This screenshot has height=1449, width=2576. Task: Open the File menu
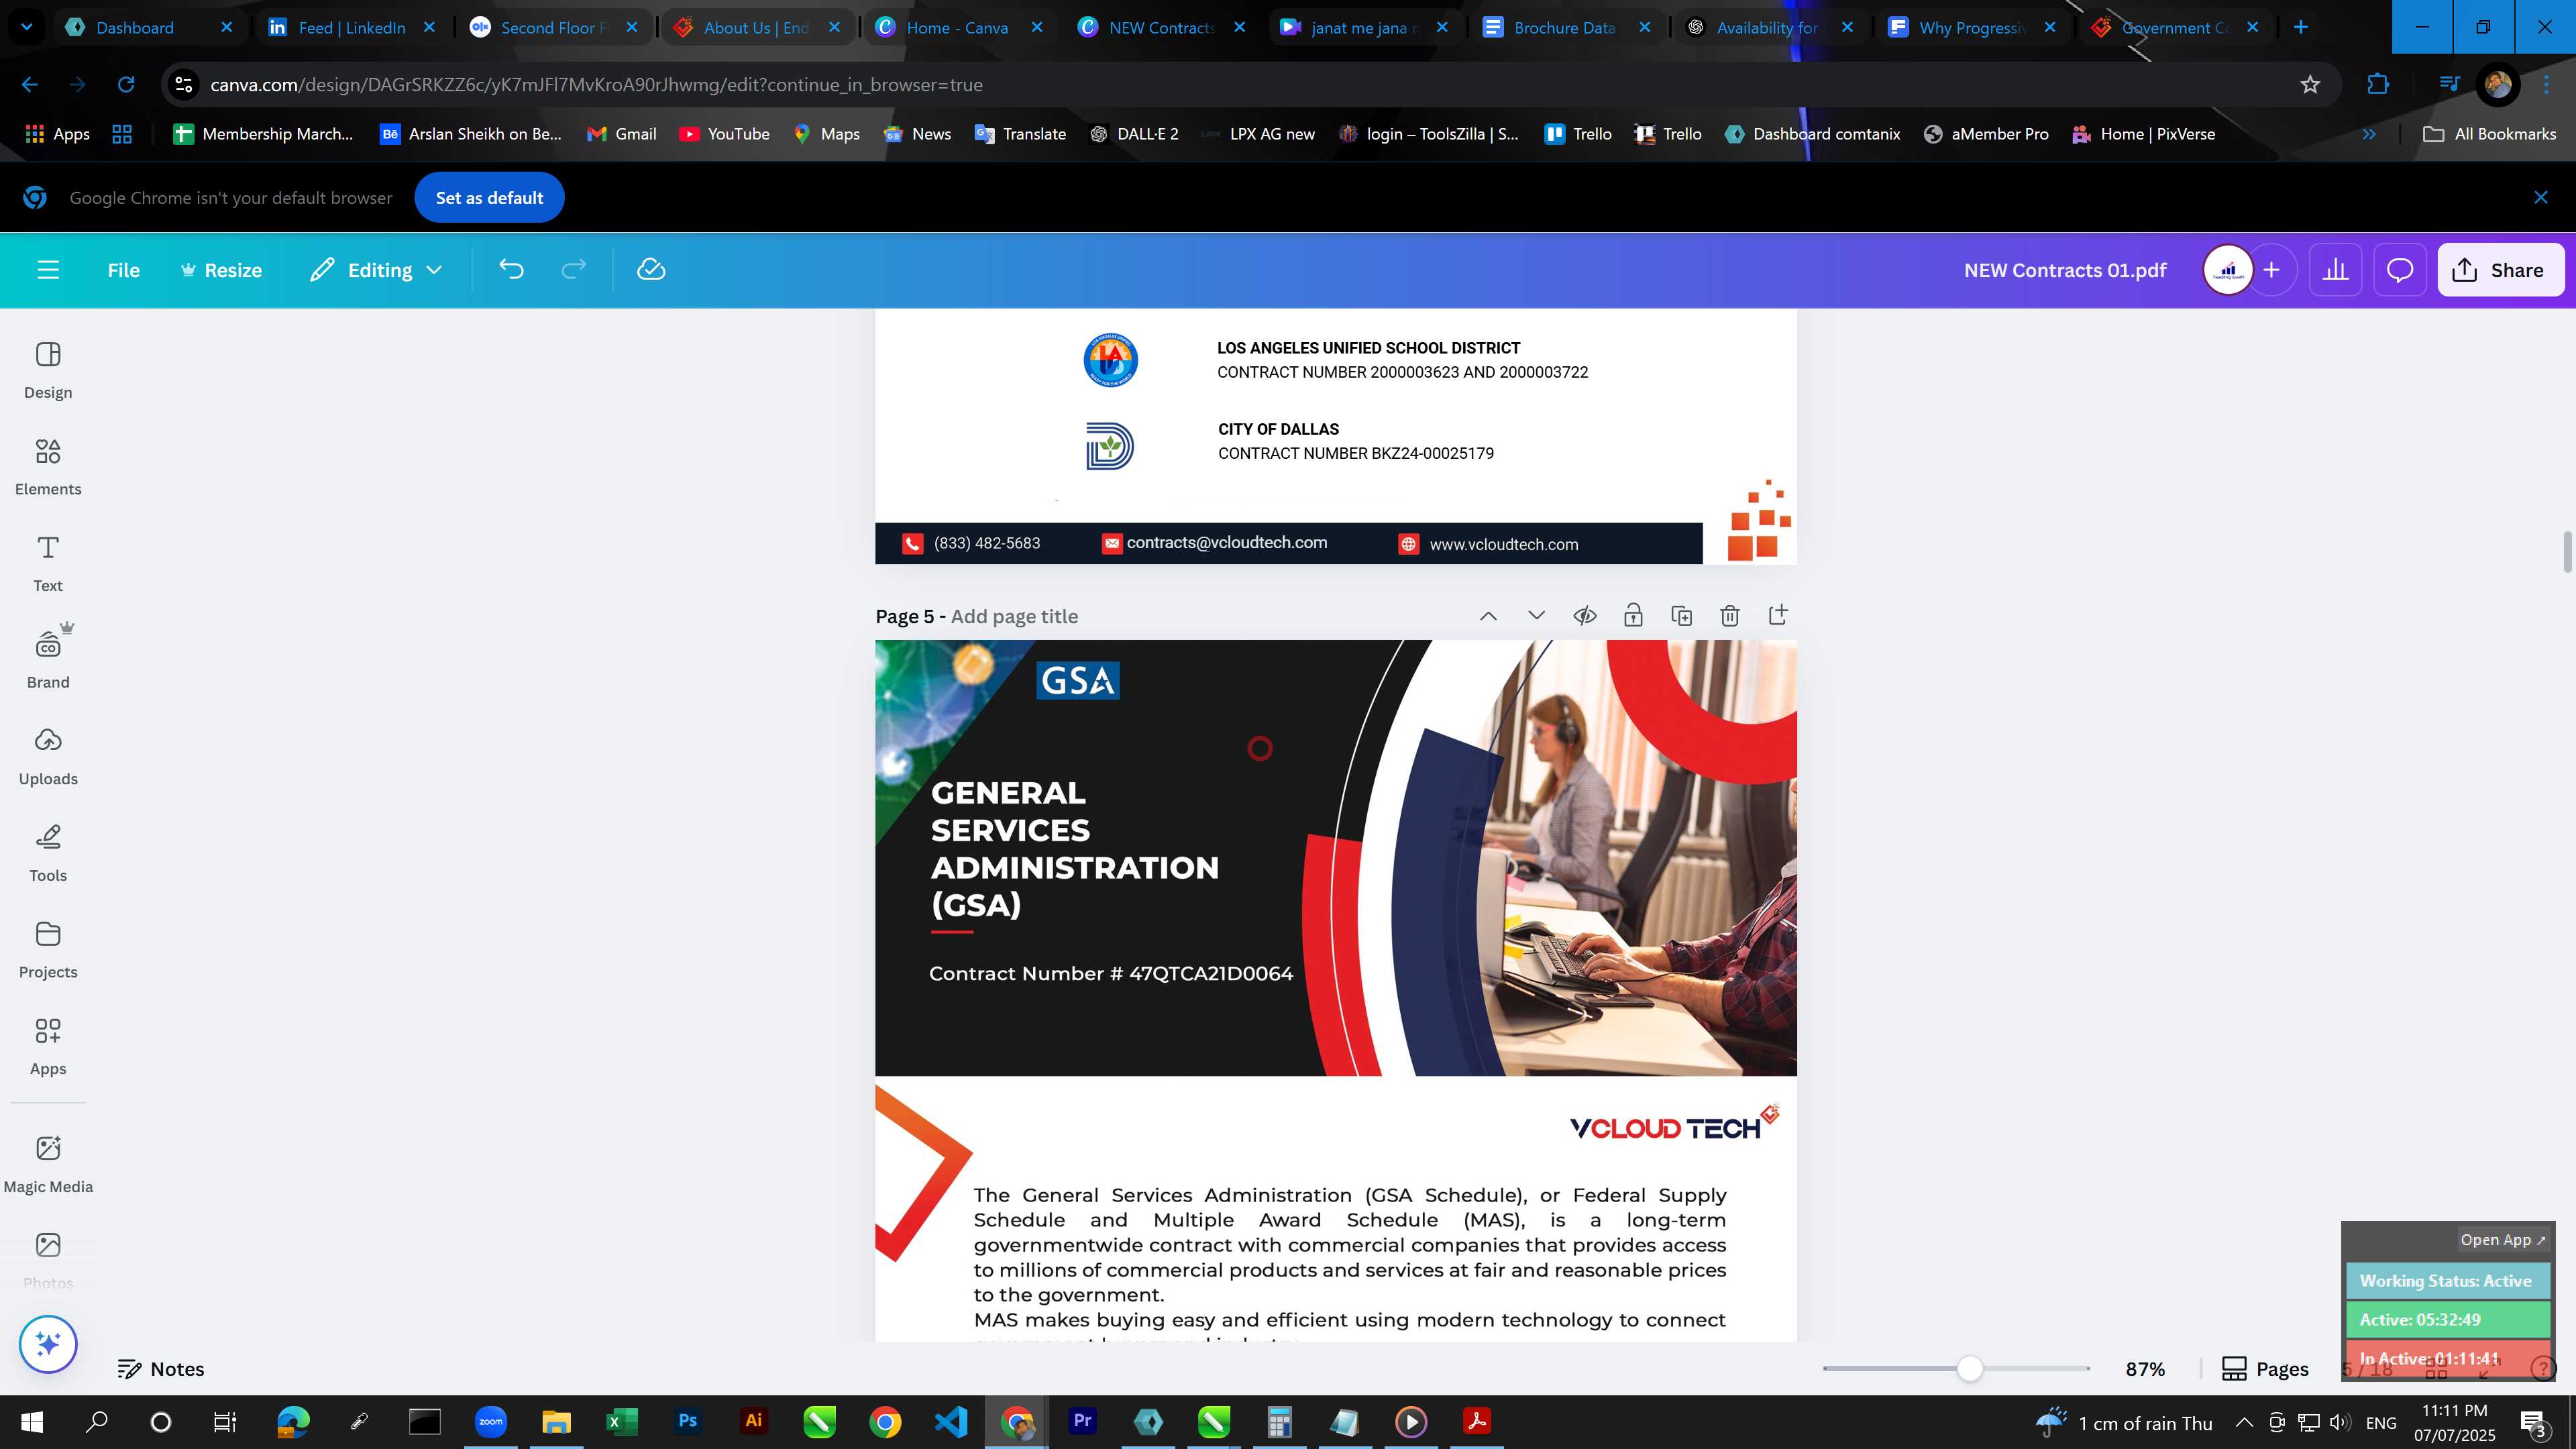124,270
